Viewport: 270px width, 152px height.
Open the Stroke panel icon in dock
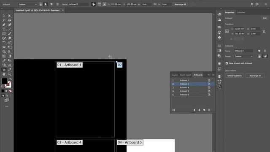click(x=219, y=45)
